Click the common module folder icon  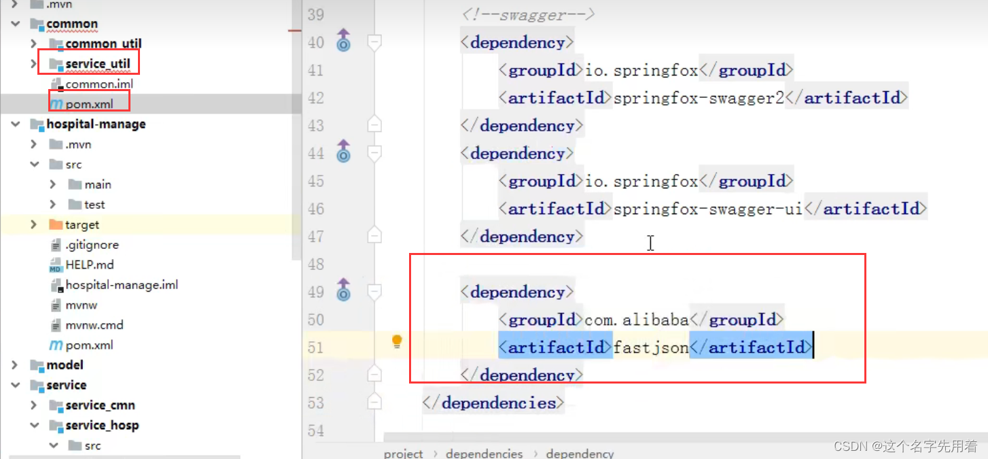coord(37,24)
